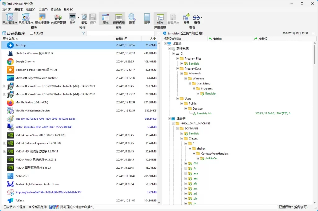Viewport: 318px width, 211px height.
Task: Collapse the HKEY_LOCAL_MACHINE node
Action: point(173,123)
